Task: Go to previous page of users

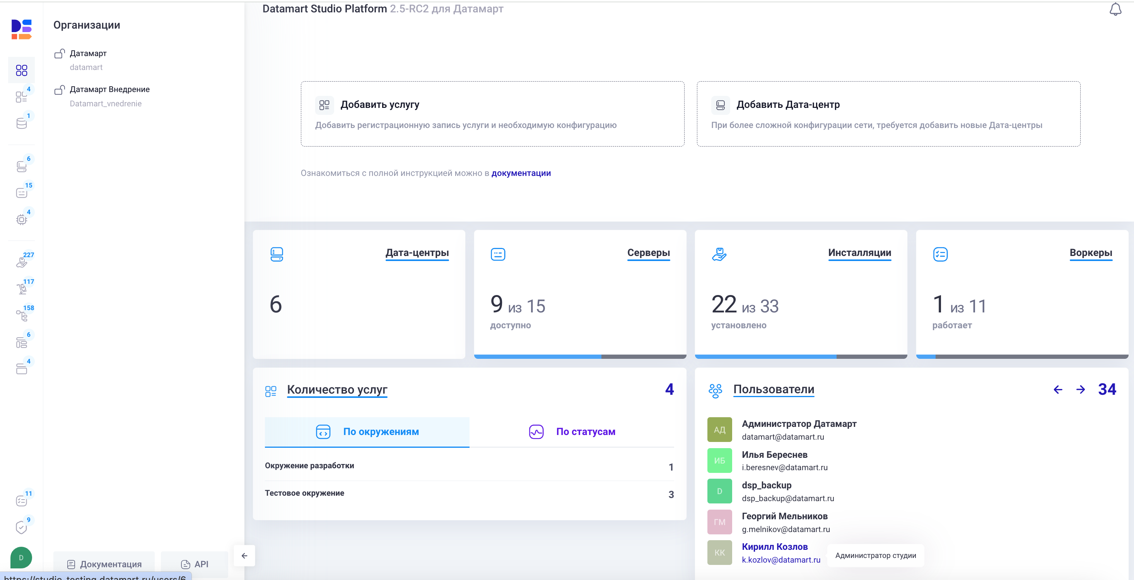Action: [x=1058, y=389]
